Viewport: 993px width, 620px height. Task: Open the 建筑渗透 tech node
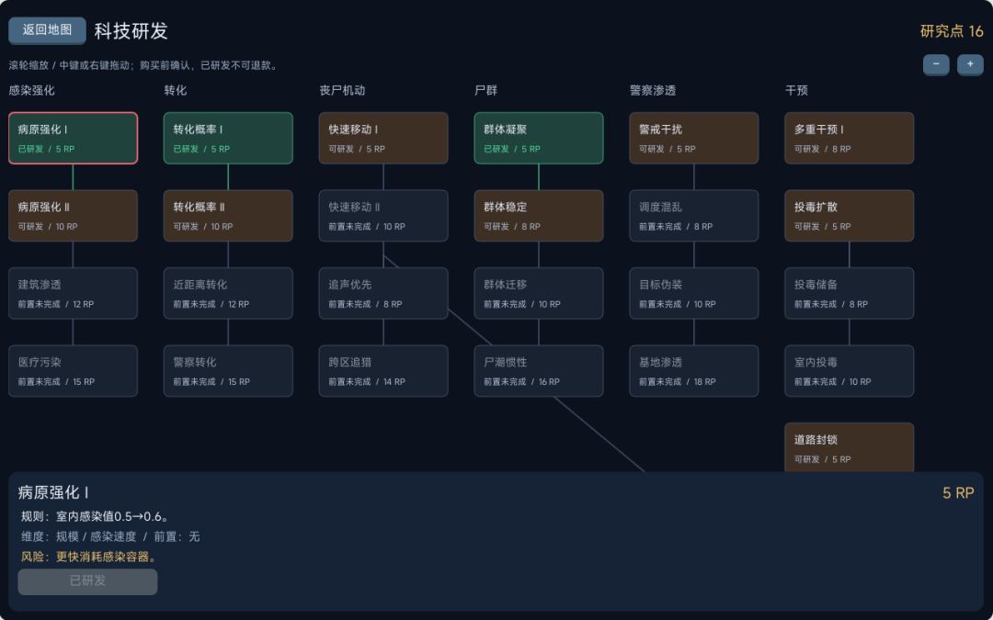pyautogui.click(x=73, y=293)
